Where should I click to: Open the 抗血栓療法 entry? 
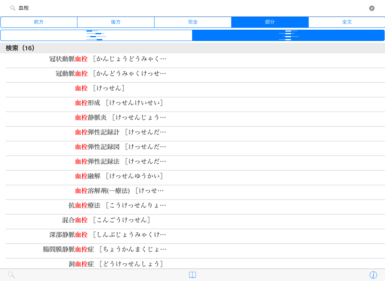(117, 205)
